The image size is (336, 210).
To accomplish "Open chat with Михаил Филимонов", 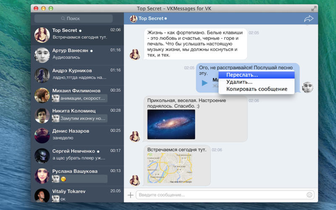I will tap(77, 94).
